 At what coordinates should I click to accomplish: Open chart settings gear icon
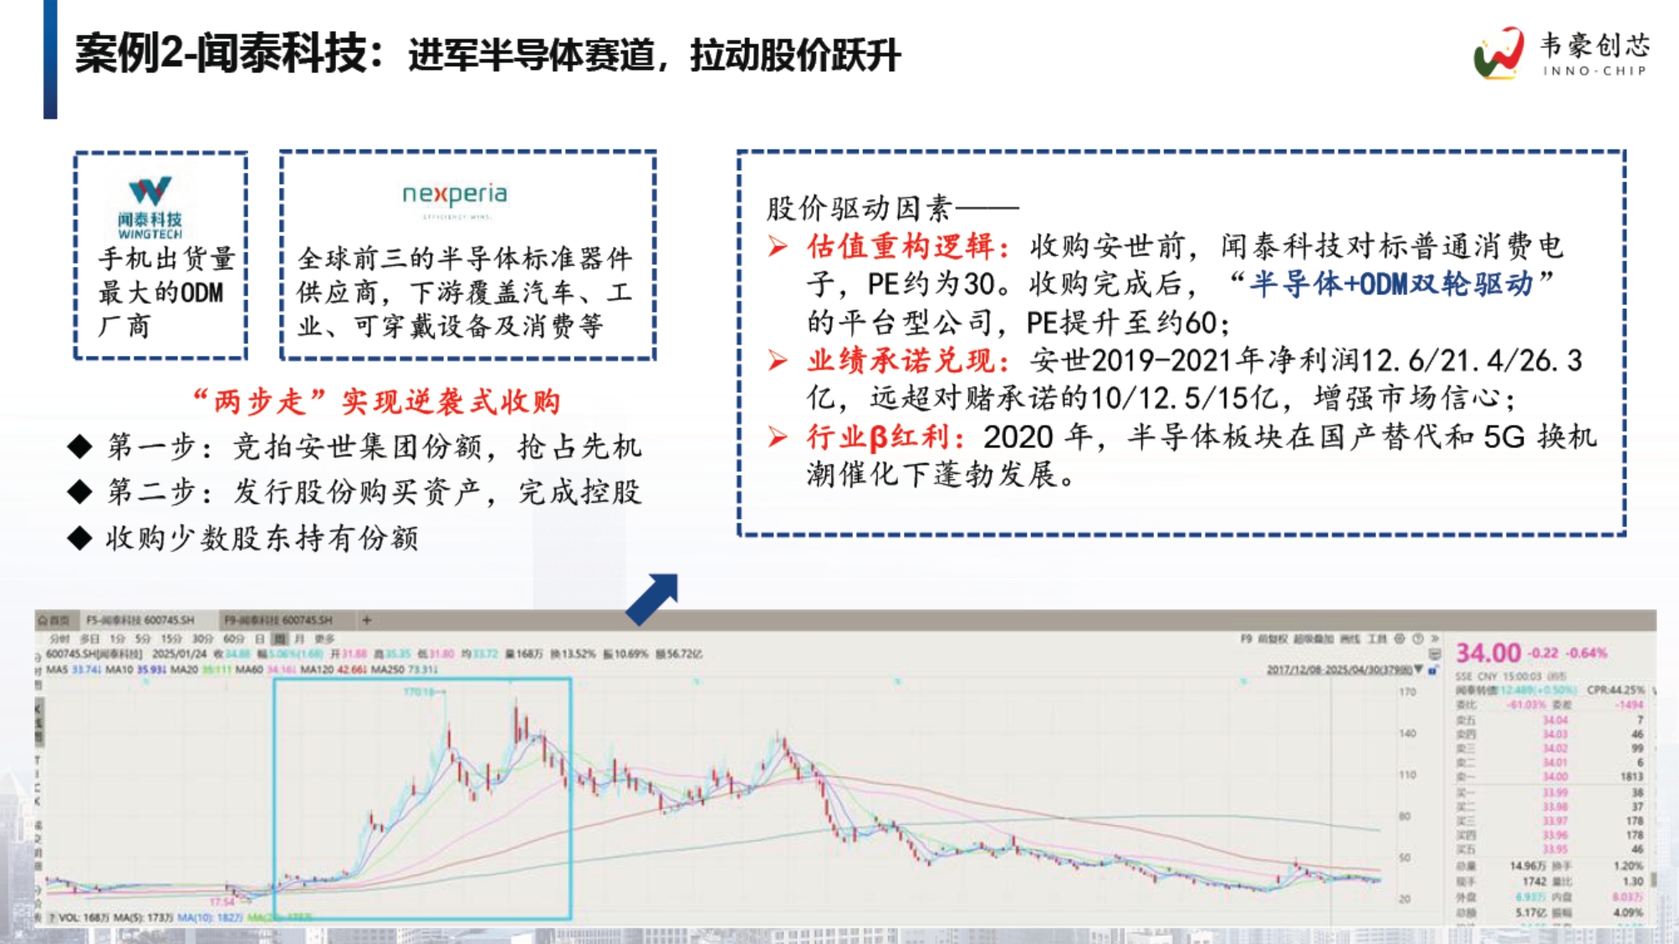click(x=1400, y=639)
